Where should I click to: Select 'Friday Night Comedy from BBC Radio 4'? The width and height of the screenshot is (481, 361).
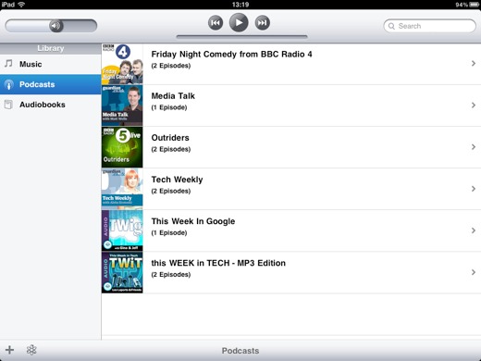(x=231, y=55)
